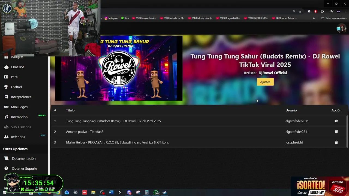The height and width of the screenshot is (196, 349).
Task: Open the Todos los marcadores folder
Action: click(x=334, y=18)
